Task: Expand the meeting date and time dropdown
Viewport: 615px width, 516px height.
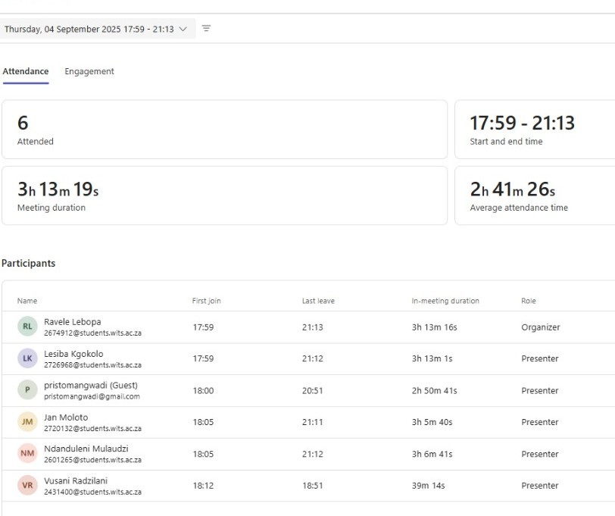Action: click(182, 28)
